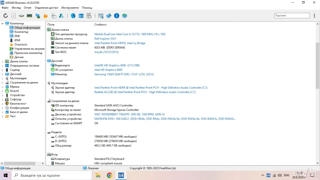The width and height of the screenshot is (320, 180).
Task: Open the Изглед menu
Action: point(16,8)
